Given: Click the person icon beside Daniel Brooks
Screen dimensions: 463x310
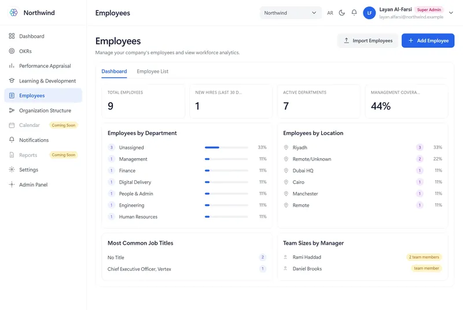Looking at the screenshot, I should coord(285,268).
